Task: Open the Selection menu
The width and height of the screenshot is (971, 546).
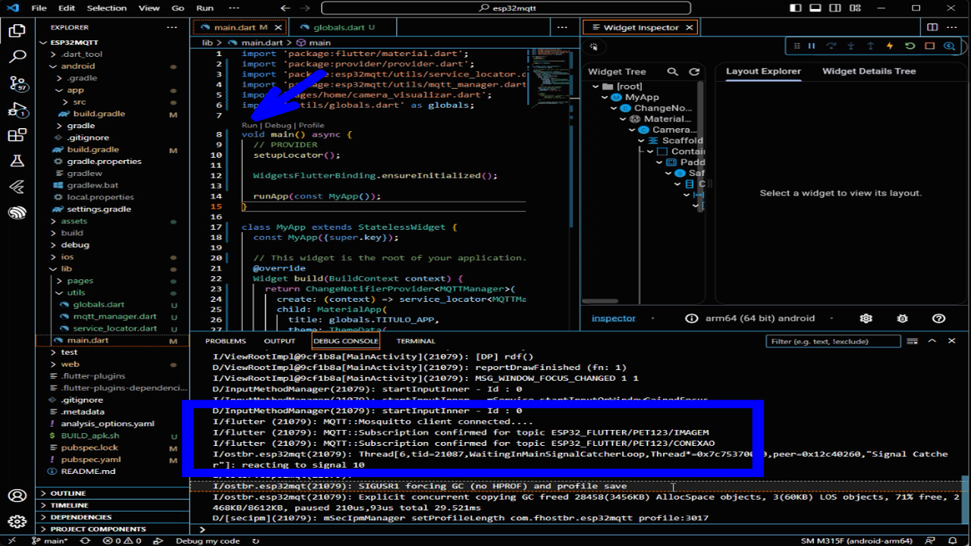Action: point(106,8)
